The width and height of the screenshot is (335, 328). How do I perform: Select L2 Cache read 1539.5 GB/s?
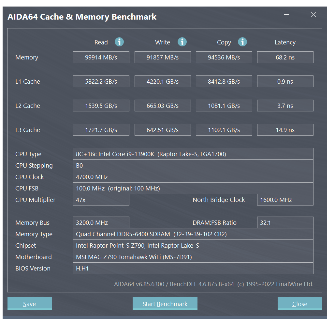[x=101, y=106]
